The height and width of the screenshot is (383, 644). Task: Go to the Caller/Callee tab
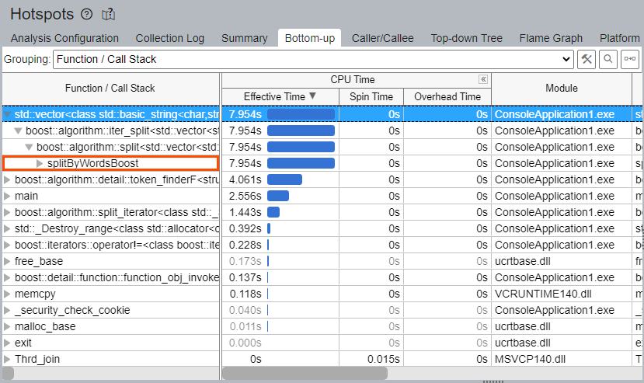382,38
